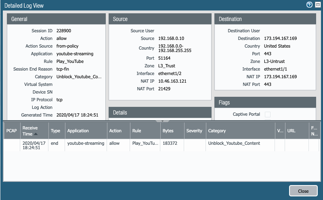Toggle the Captive Portal checkbox
The width and height of the screenshot is (323, 200).
coord(267,115)
